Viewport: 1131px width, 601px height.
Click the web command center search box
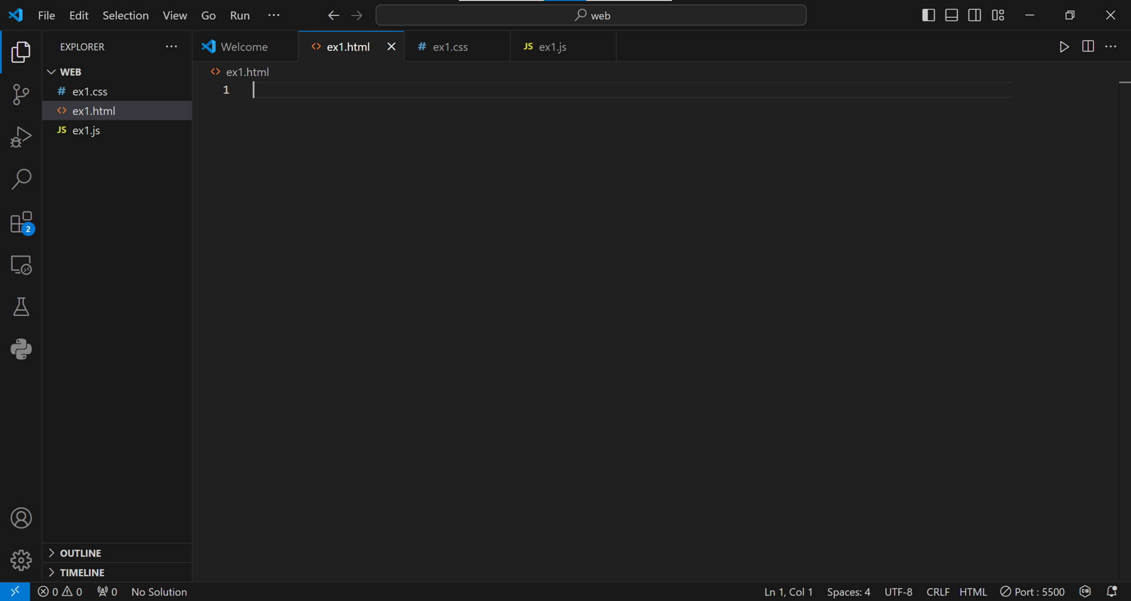click(591, 15)
